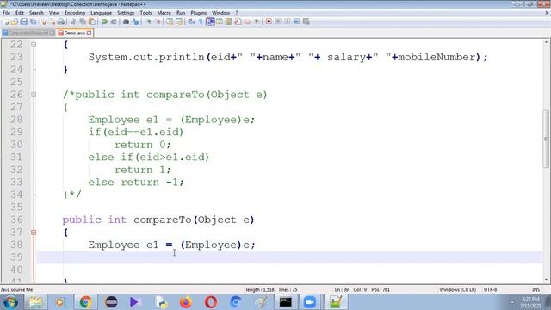Click the 'Windows (CR LF)' status bar entry
551x310 pixels.
(x=457, y=290)
